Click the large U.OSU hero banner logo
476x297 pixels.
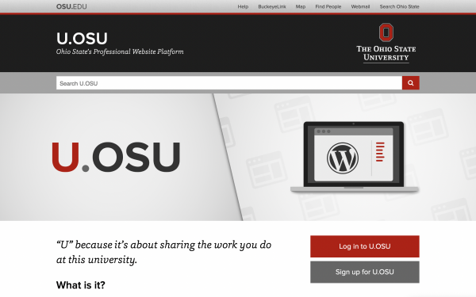[x=116, y=157]
